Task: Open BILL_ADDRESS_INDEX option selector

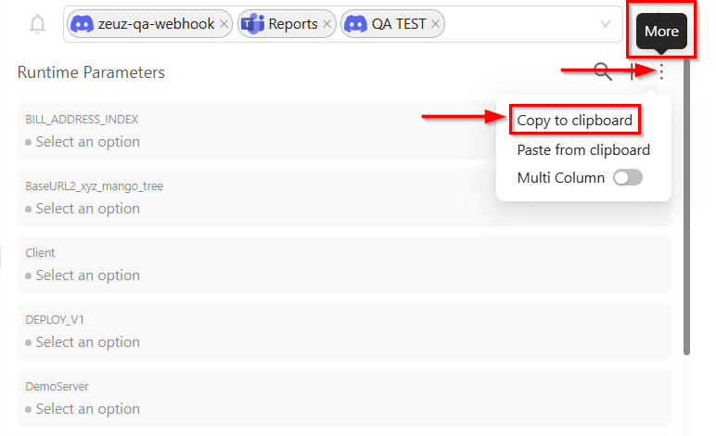Action: (x=88, y=142)
